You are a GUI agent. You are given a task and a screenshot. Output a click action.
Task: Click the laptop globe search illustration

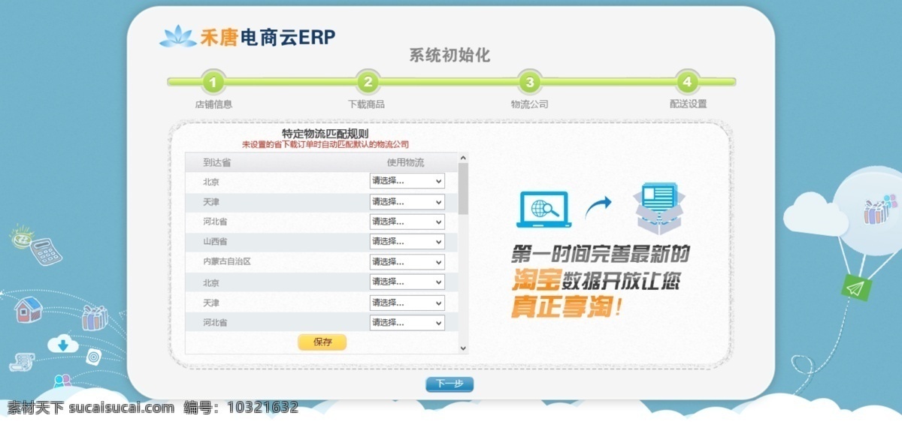(543, 209)
